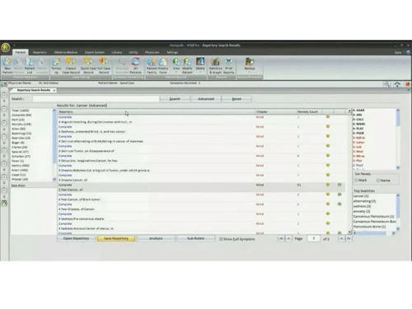Viewport: 412px width, 309px height.
Task: Select the 'Murphy' repertory filter entry
Action: tap(21, 124)
